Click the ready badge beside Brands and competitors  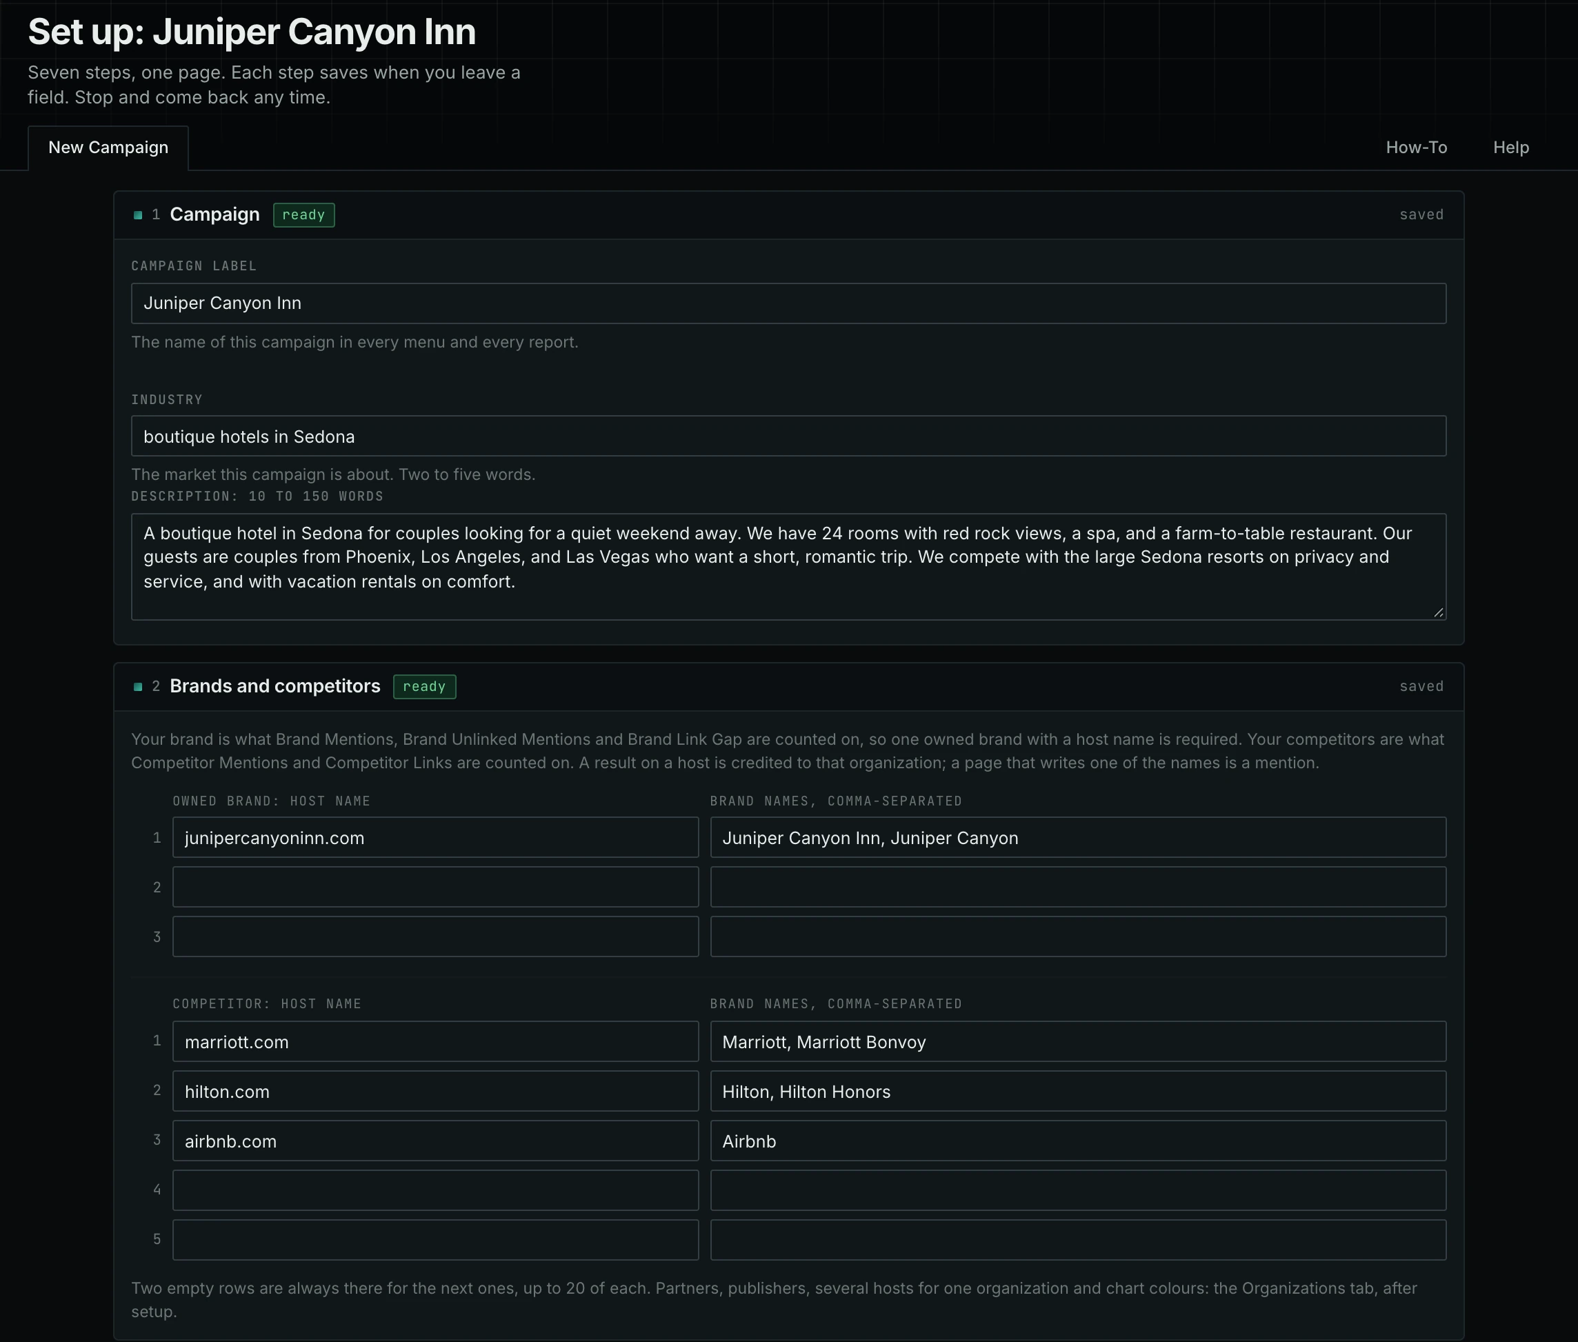[x=425, y=687]
